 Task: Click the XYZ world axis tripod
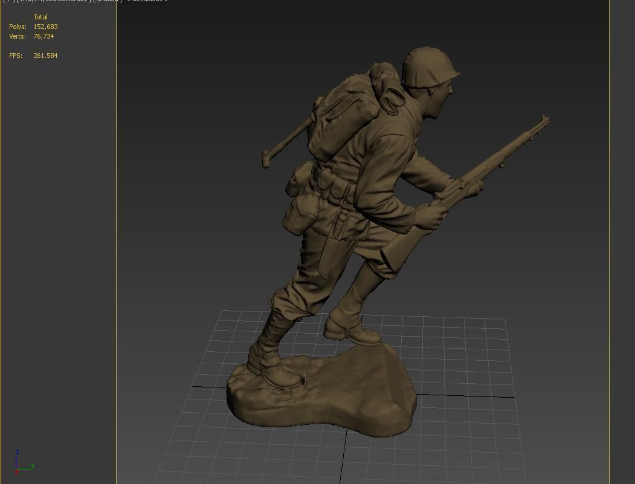[x=24, y=462]
